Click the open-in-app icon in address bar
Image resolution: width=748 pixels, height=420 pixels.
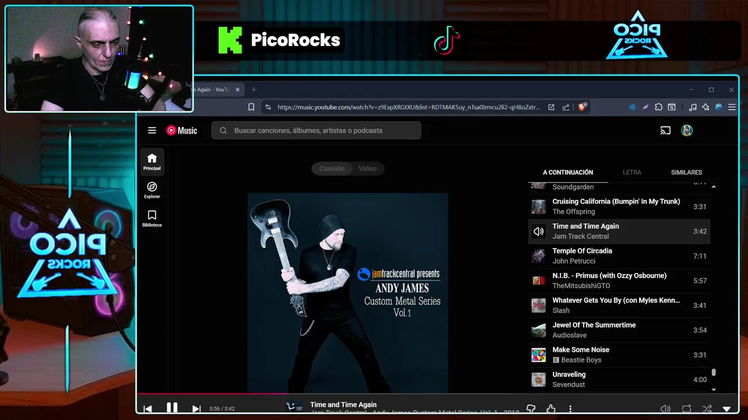551,107
